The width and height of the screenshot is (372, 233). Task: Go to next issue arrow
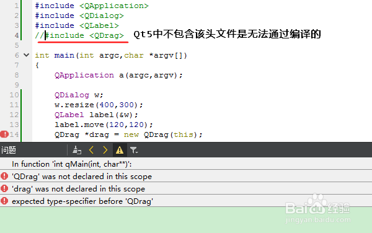tap(105, 150)
